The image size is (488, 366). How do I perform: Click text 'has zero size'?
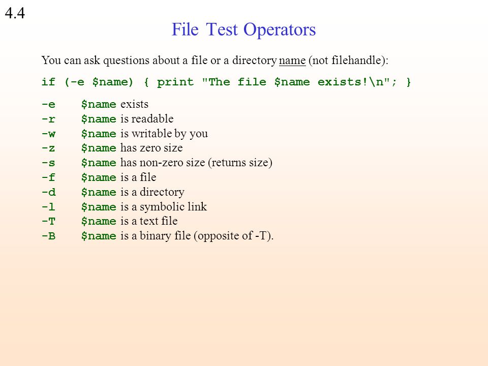pos(151,148)
